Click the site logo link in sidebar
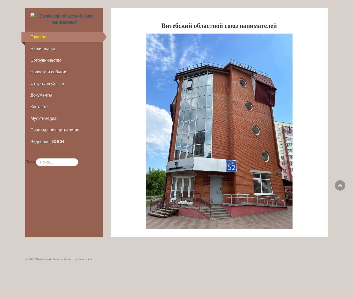 [64, 19]
